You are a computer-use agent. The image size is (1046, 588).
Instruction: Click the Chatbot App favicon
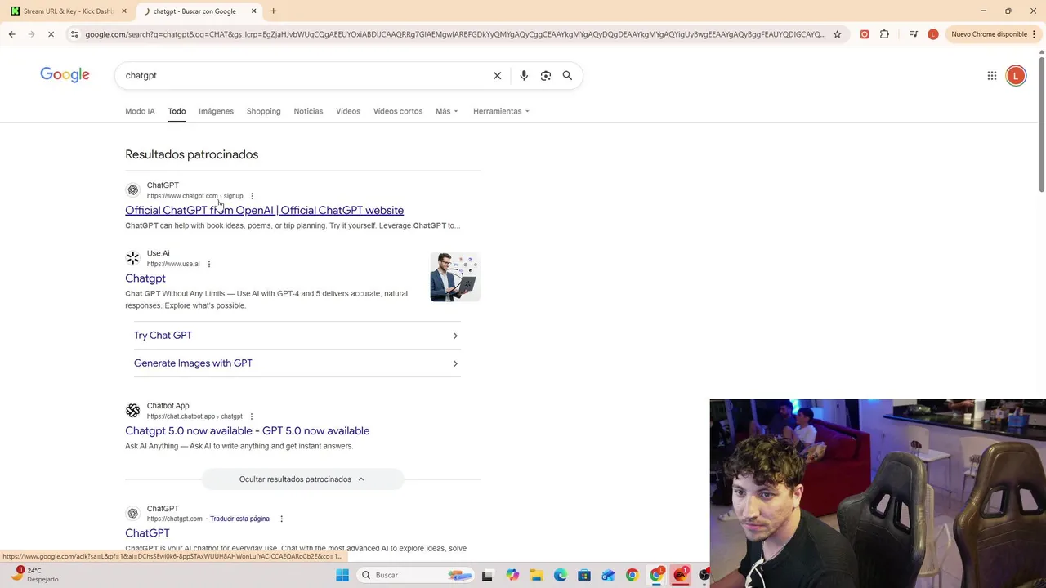(133, 411)
